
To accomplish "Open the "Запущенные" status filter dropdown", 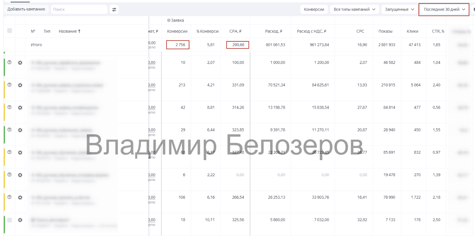I will (399, 10).
